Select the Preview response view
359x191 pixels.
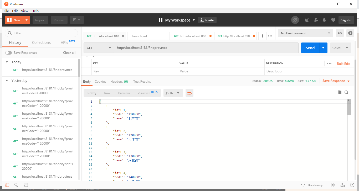tap(124, 93)
